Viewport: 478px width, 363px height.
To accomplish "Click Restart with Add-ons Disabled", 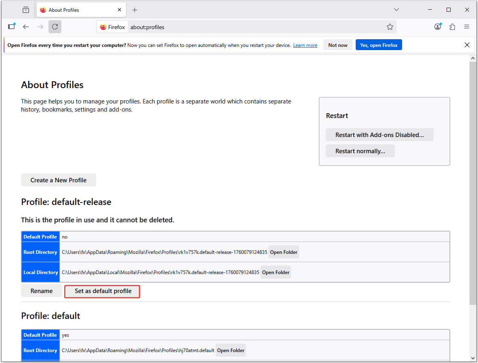I will tap(379, 135).
